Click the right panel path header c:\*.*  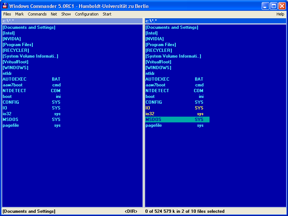click(x=215, y=21)
